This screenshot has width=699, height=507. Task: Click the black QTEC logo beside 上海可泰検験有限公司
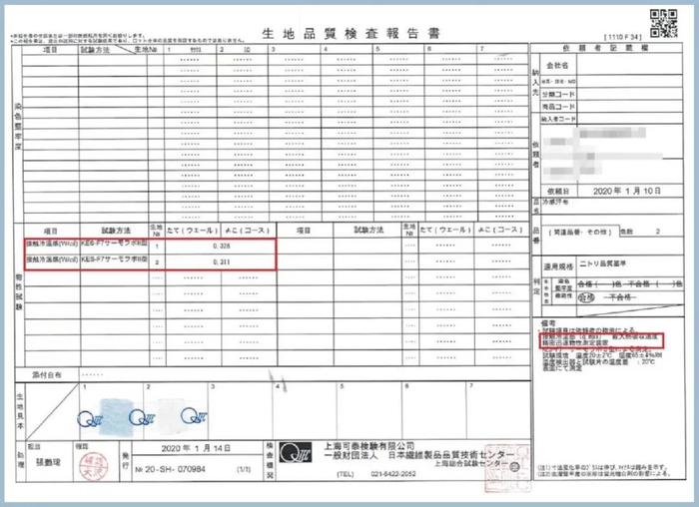(x=296, y=452)
